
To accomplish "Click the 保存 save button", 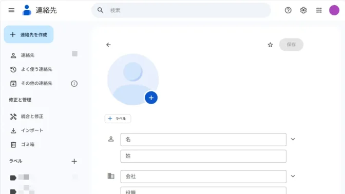I will point(291,45).
